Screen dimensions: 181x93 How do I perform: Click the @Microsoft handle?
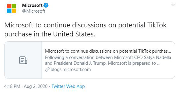tap(34, 11)
